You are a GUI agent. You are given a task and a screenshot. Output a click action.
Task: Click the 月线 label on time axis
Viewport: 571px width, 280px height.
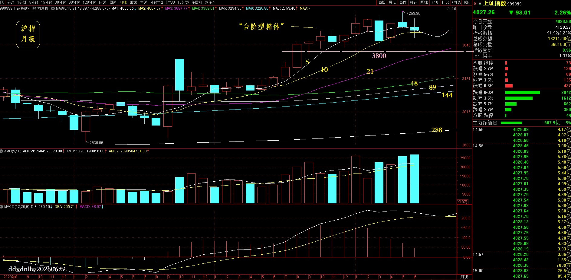(464, 277)
